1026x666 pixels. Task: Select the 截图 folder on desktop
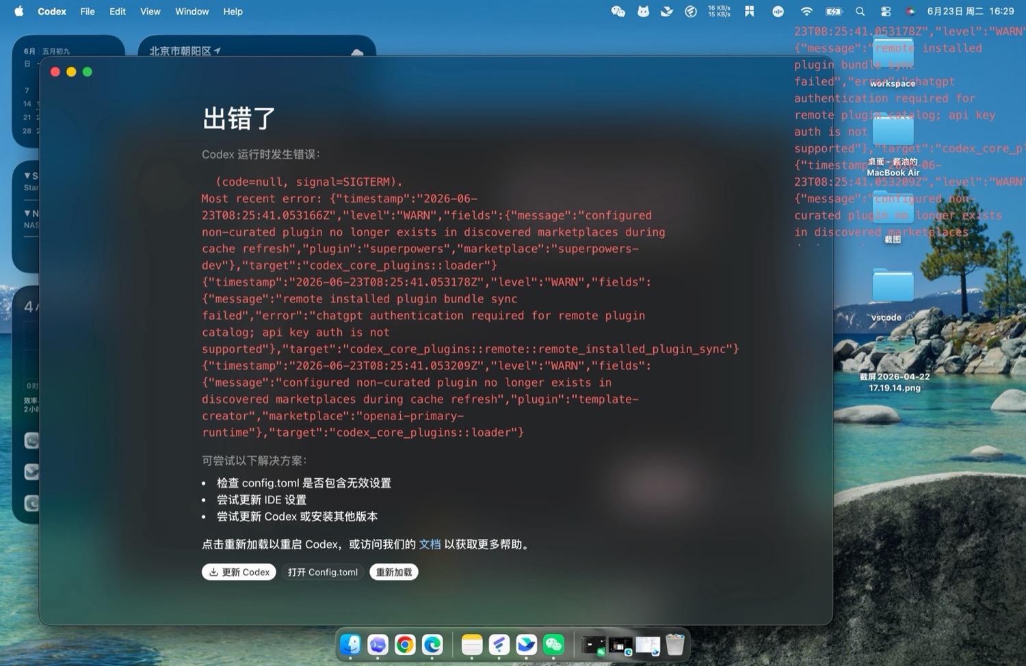pyautogui.click(x=893, y=219)
